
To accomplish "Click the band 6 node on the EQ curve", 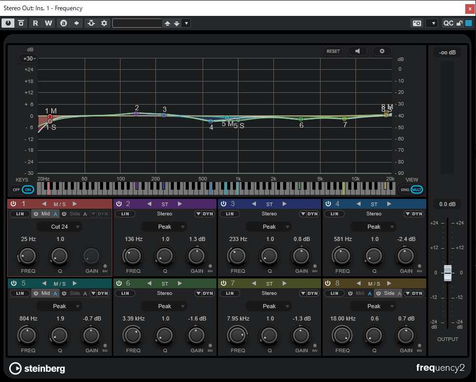I will [301, 119].
